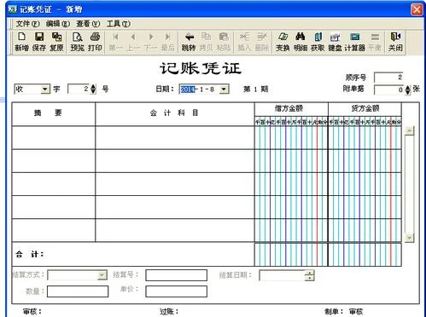Open the 查看(V) menu

click(x=88, y=24)
